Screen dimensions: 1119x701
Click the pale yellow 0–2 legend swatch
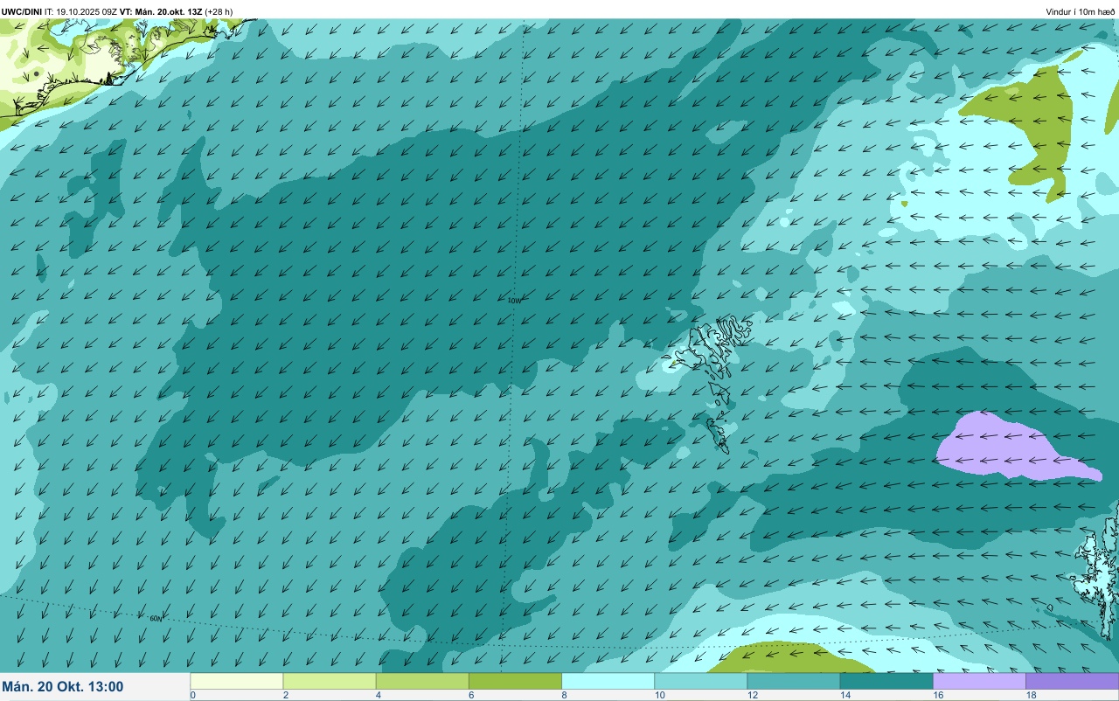click(x=236, y=681)
